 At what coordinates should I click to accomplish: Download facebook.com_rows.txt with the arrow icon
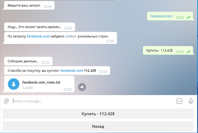coord(14,84)
